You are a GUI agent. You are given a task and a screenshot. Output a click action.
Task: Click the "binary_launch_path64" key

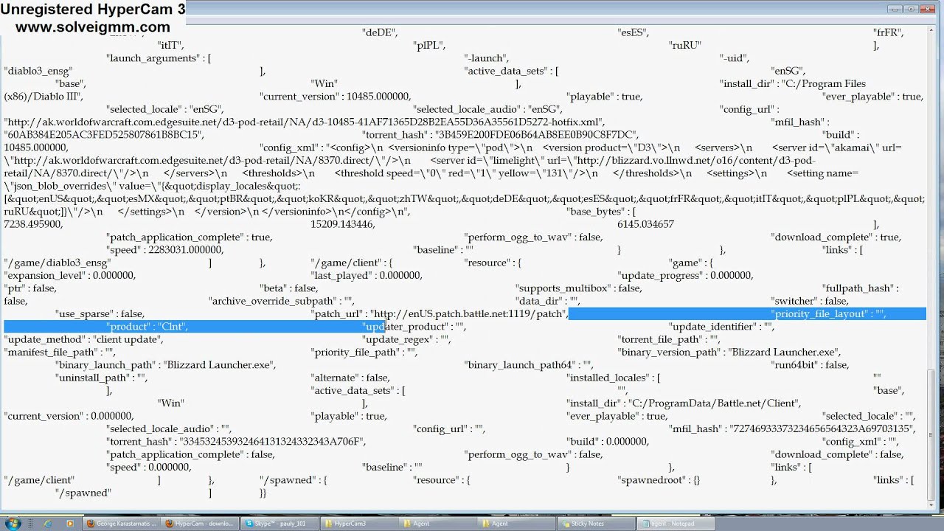tap(519, 365)
